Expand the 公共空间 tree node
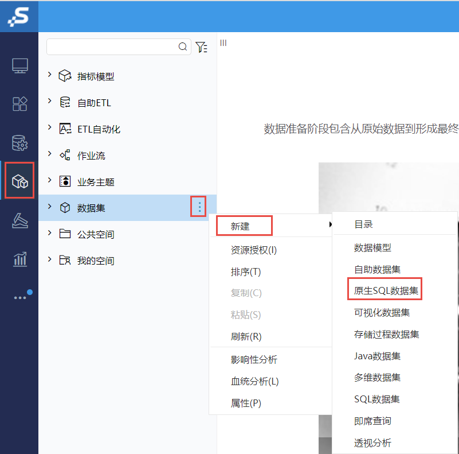The width and height of the screenshot is (459, 454). 49,233
